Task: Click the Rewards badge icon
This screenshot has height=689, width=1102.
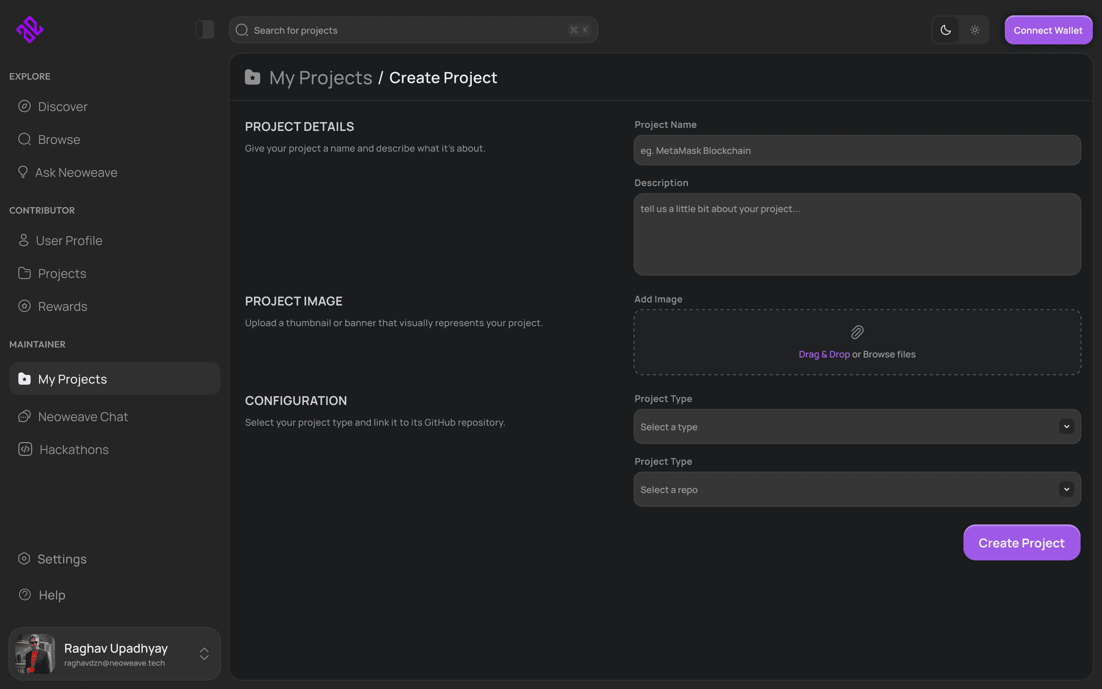Action: point(24,306)
